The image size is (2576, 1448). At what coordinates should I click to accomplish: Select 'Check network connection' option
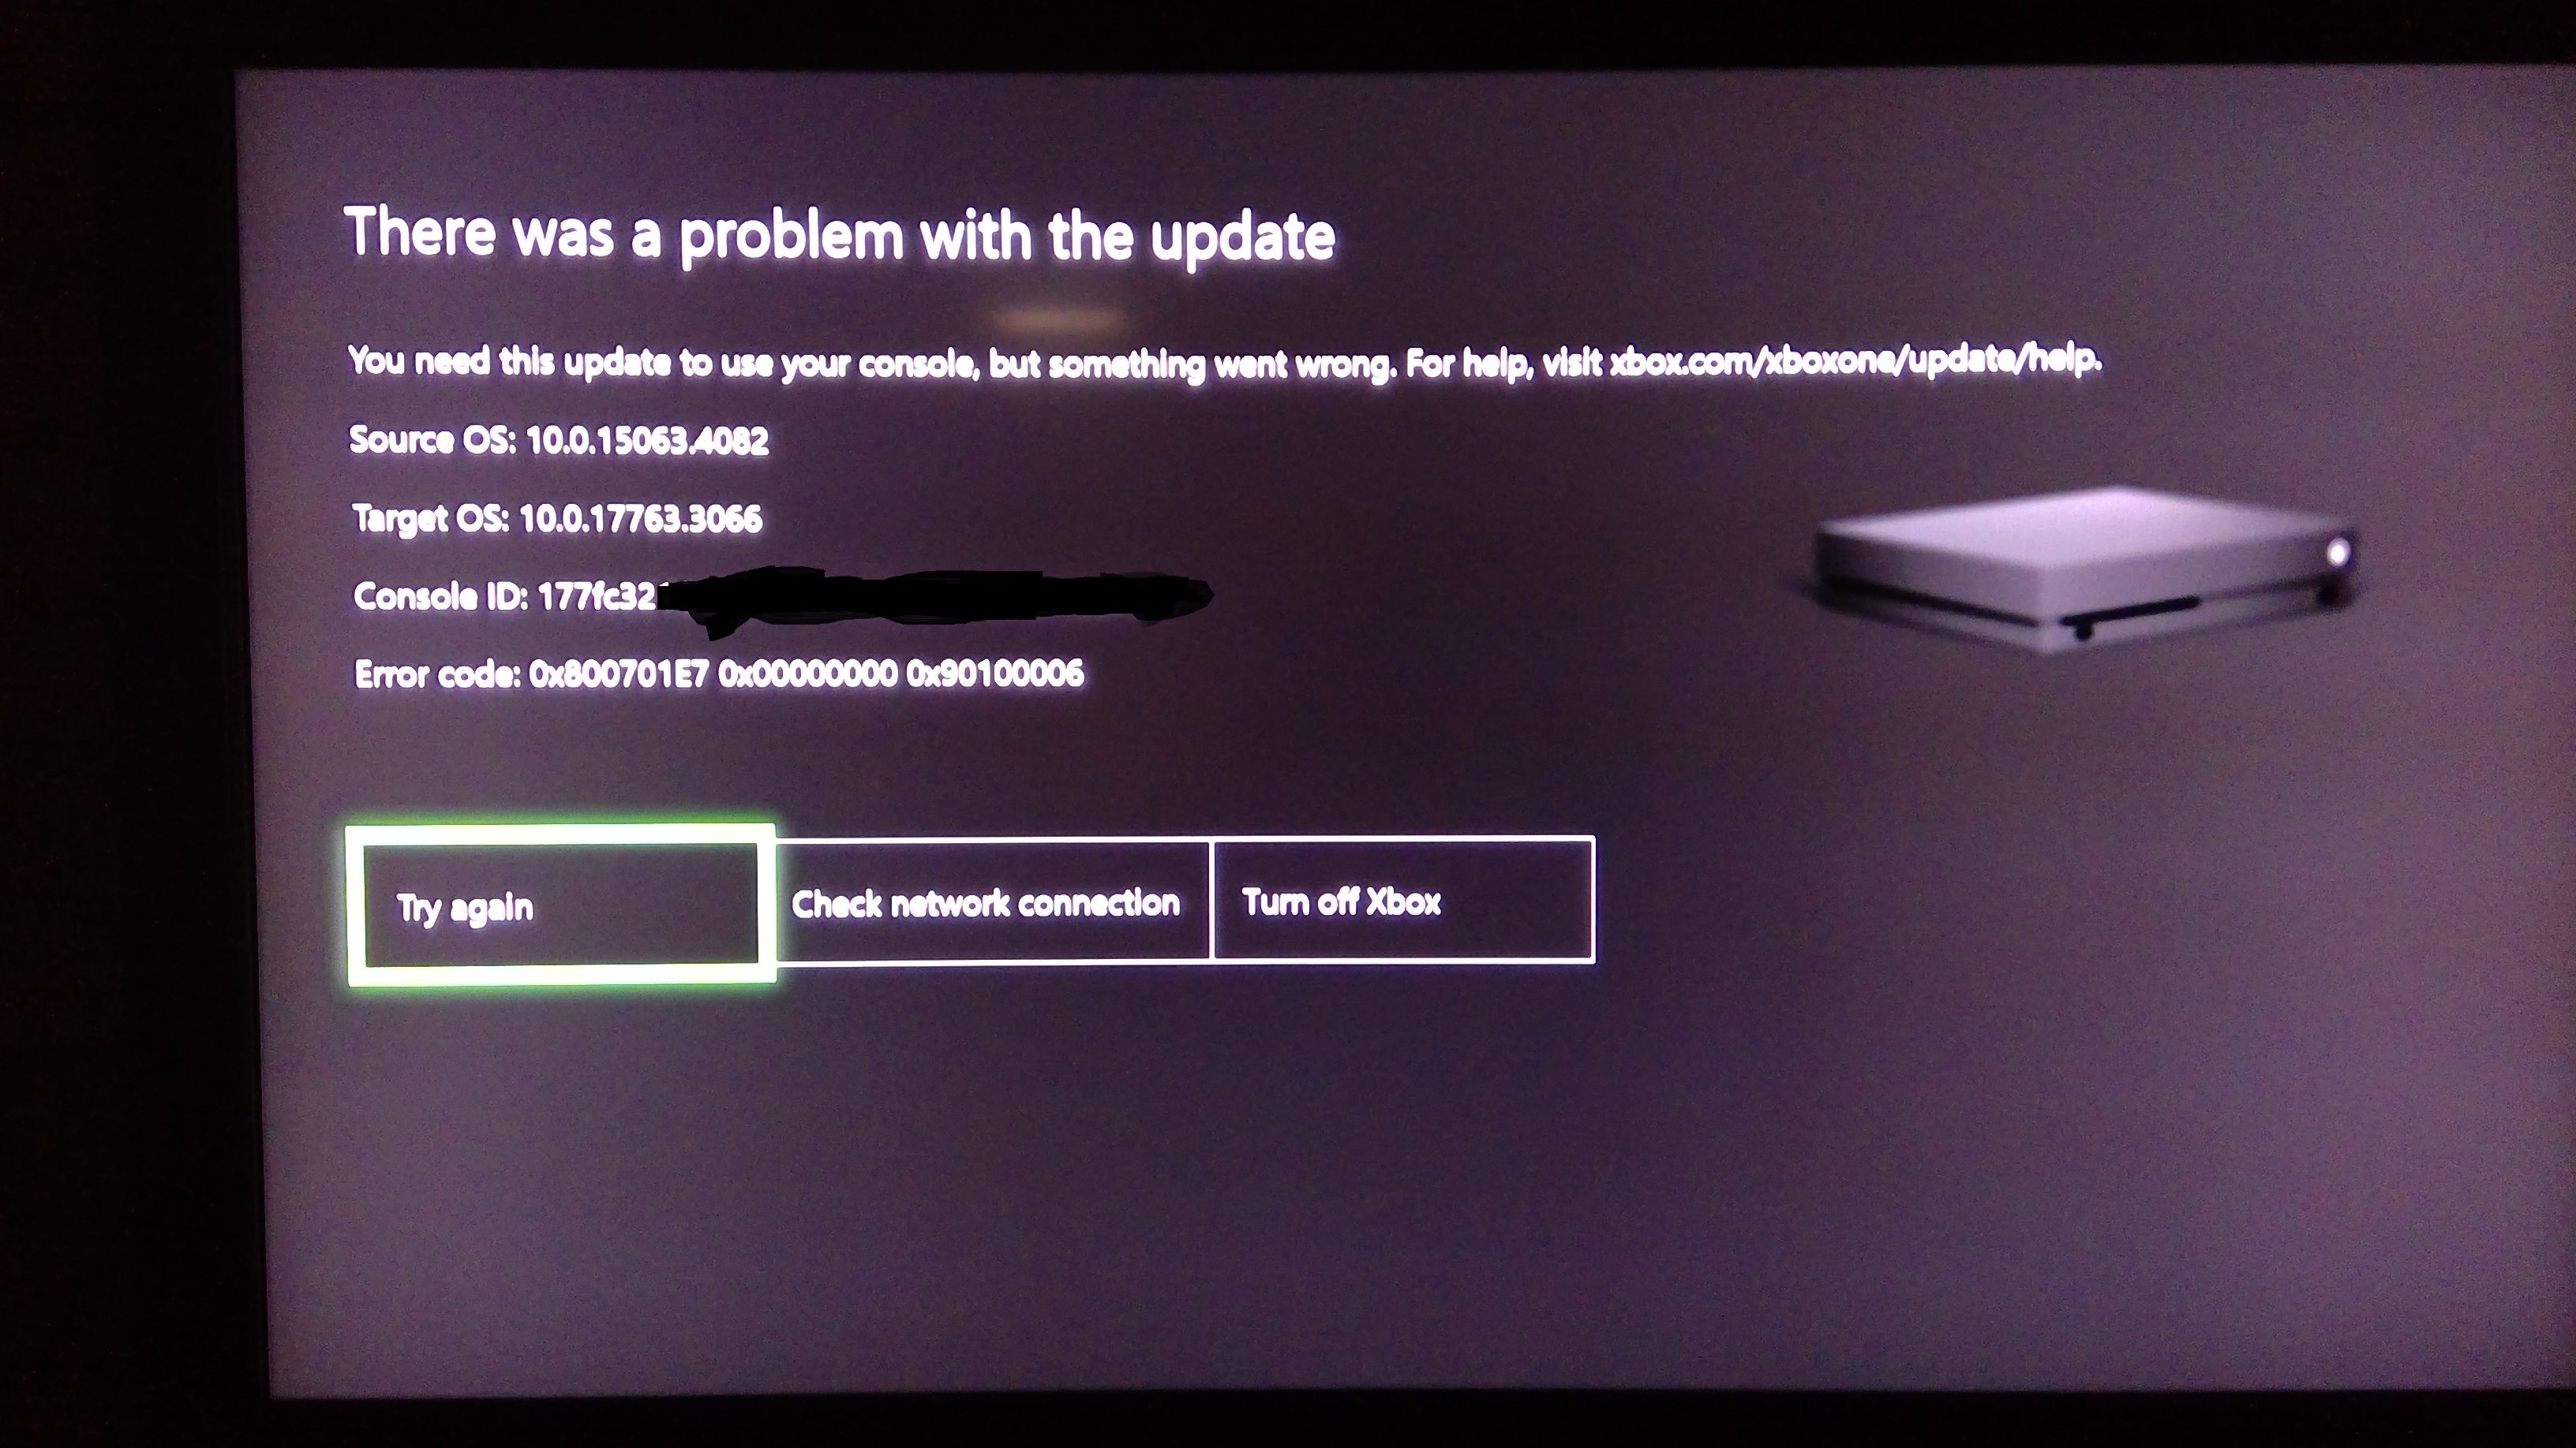pyautogui.click(x=986, y=901)
